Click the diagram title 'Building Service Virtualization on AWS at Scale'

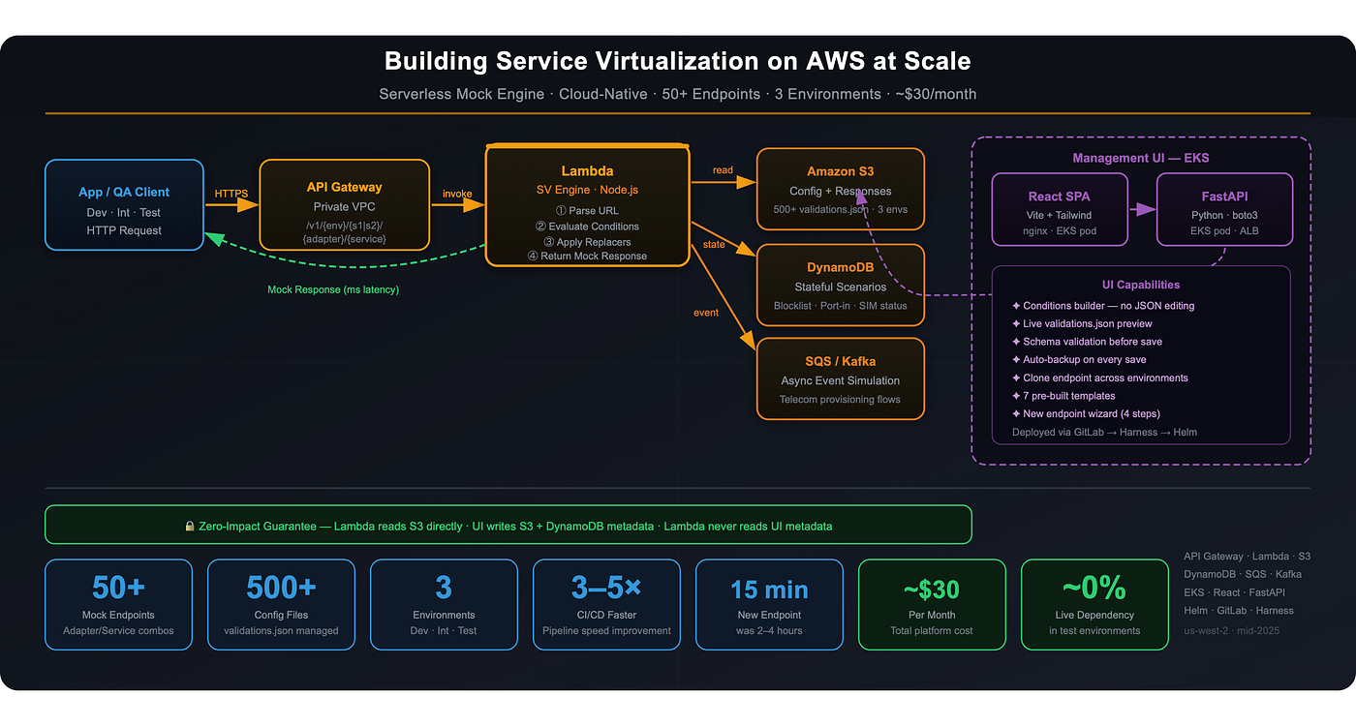coord(677,62)
